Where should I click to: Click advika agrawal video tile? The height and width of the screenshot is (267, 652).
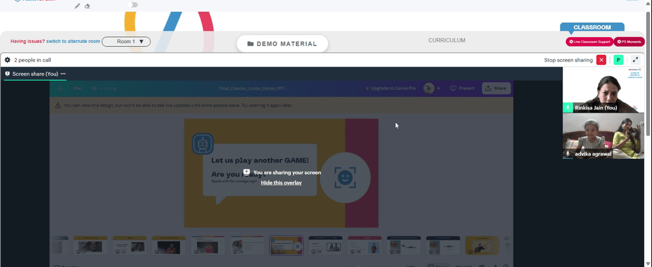point(603,136)
